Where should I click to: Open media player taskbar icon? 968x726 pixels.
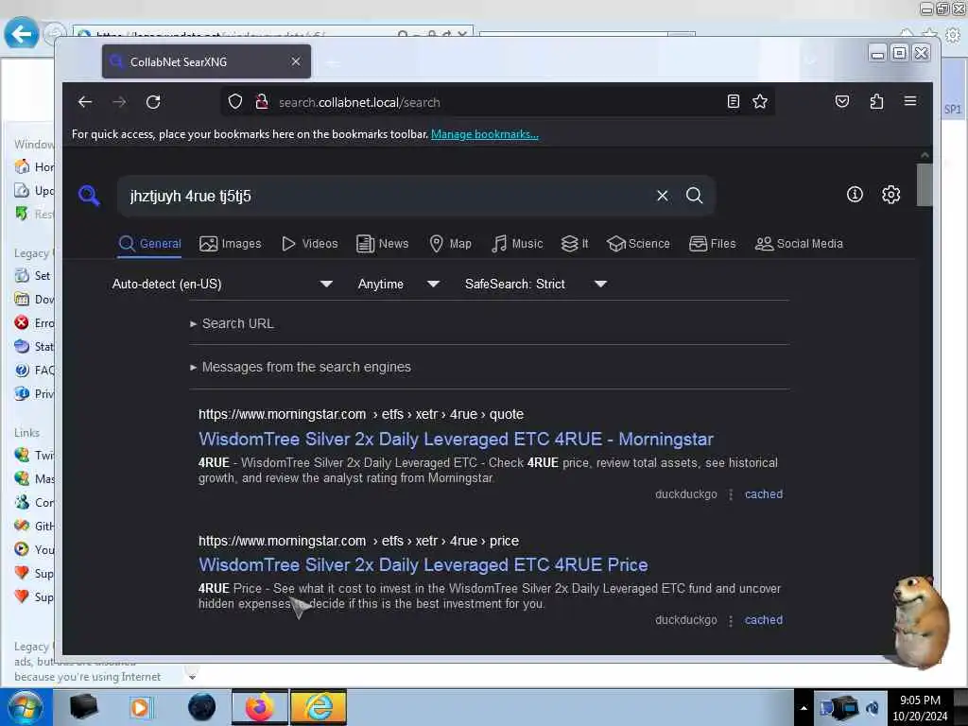click(140, 707)
